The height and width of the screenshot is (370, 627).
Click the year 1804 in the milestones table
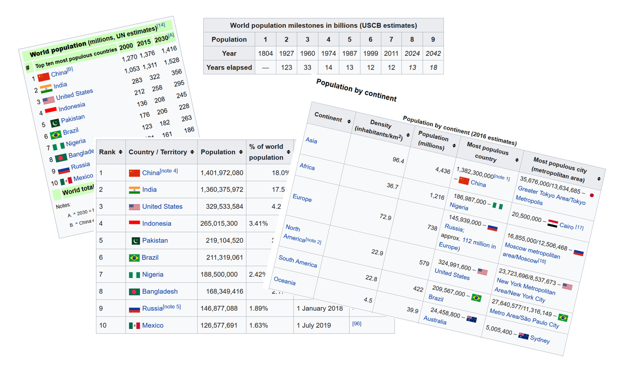[265, 53]
